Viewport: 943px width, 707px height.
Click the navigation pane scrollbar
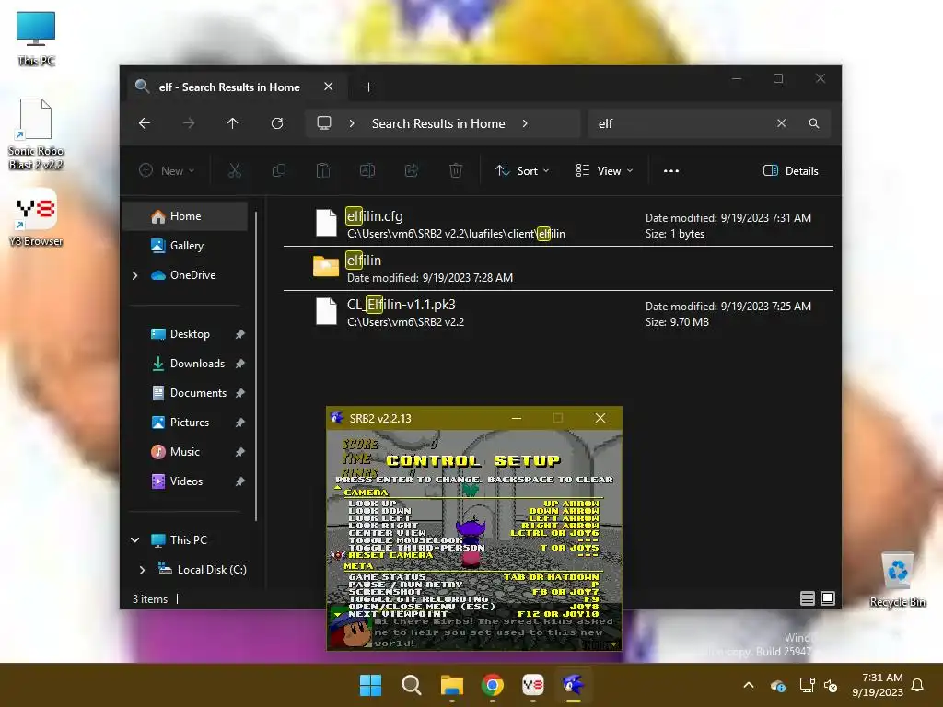pyautogui.click(x=256, y=365)
